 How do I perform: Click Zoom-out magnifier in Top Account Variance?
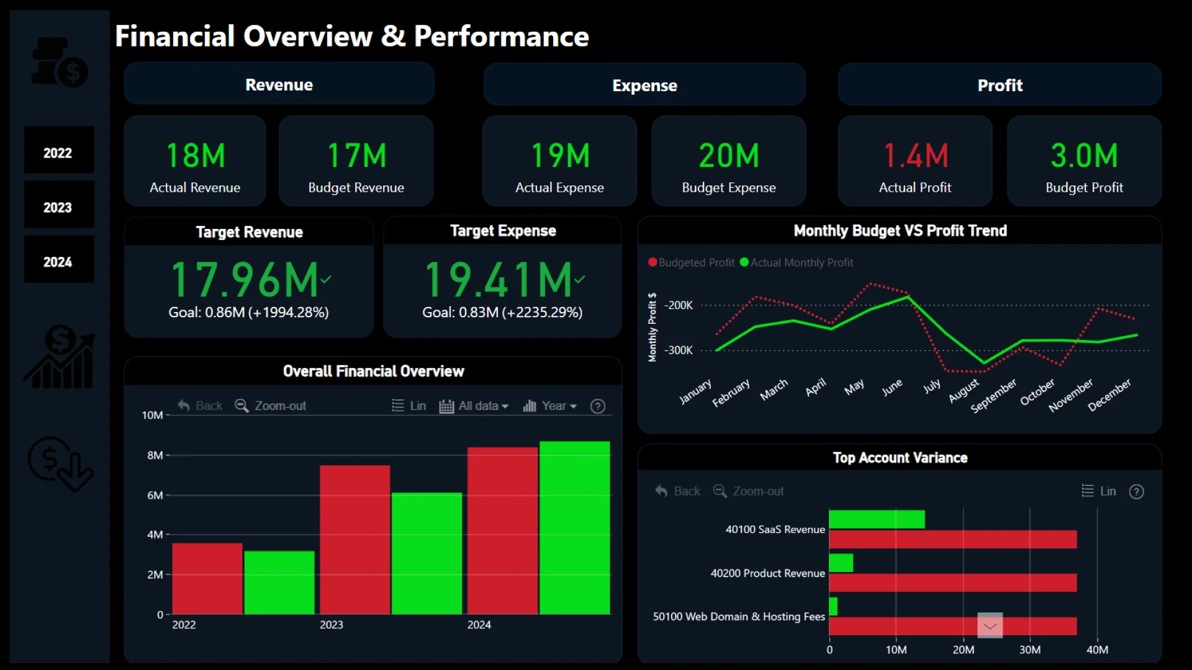pyautogui.click(x=720, y=491)
